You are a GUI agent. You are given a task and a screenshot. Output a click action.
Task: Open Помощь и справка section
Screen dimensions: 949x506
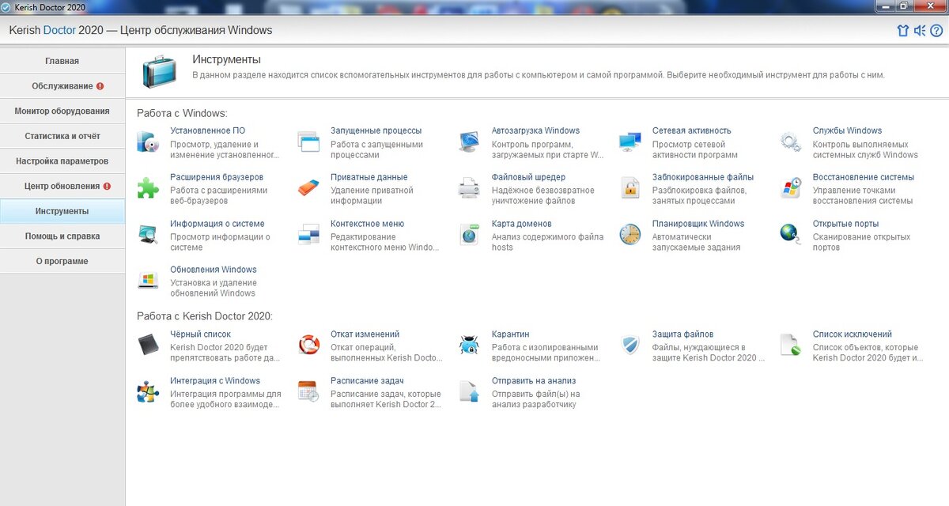(x=62, y=236)
